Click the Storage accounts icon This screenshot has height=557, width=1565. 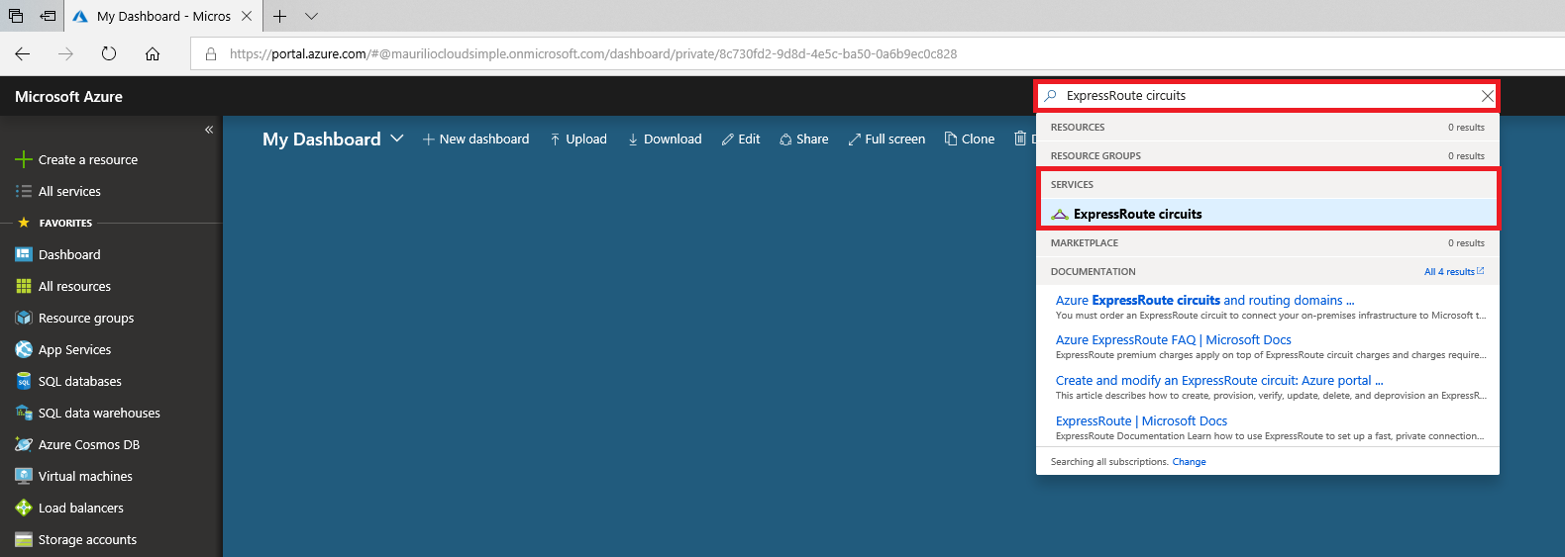(x=24, y=539)
